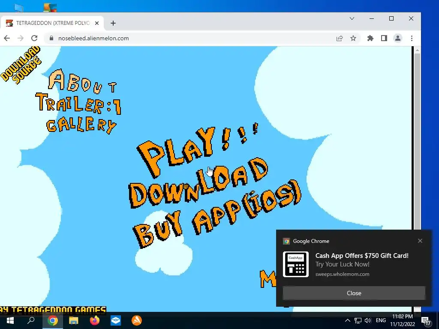
Task: Click the CashApp notification thumbnail
Action: pyautogui.click(x=296, y=264)
